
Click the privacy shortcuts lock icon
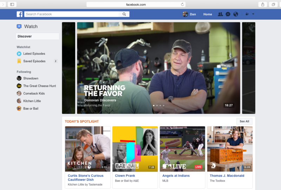click(x=247, y=14)
